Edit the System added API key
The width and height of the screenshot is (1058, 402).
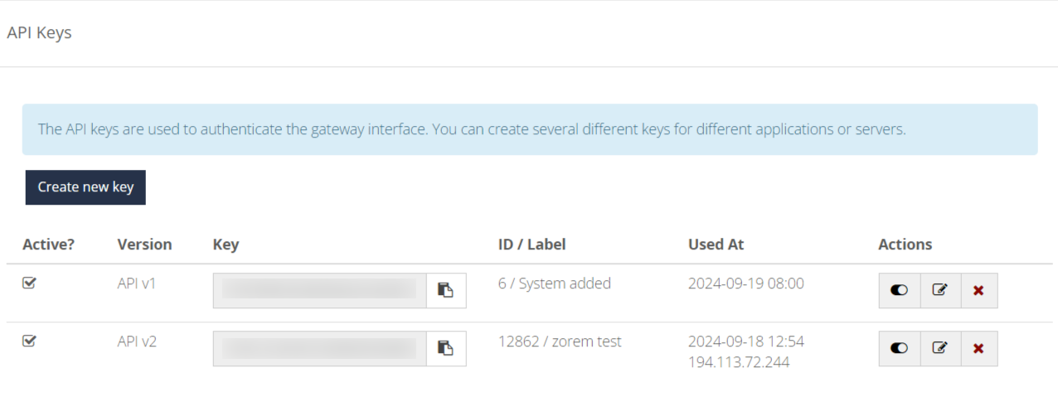(940, 290)
